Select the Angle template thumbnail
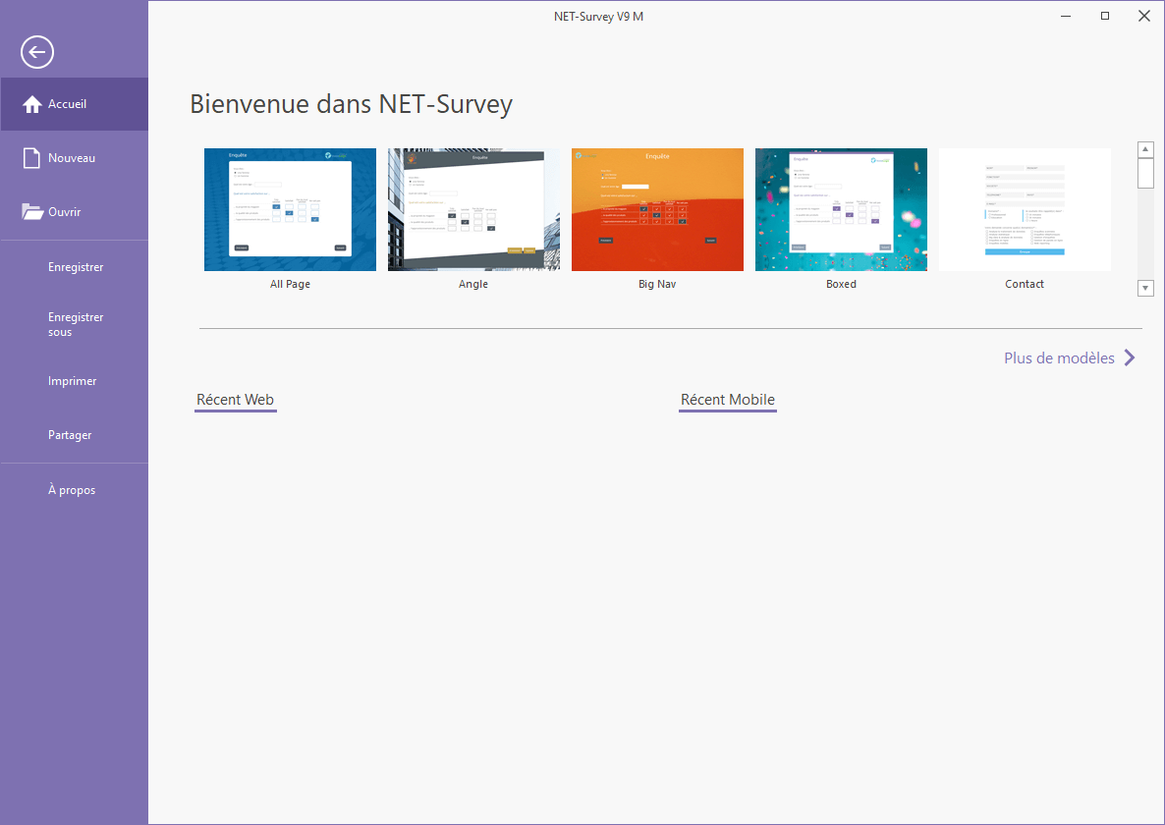The width and height of the screenshot is (1165, 825). click(x=473, y=209)
